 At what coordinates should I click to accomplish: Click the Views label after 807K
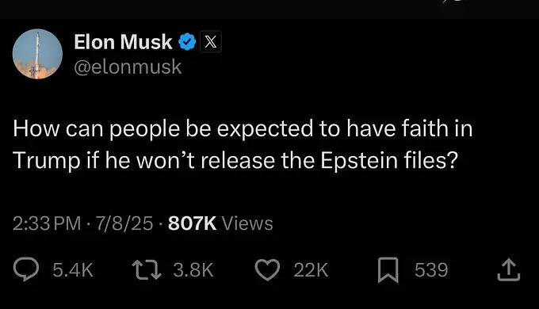tap(247, 223)
